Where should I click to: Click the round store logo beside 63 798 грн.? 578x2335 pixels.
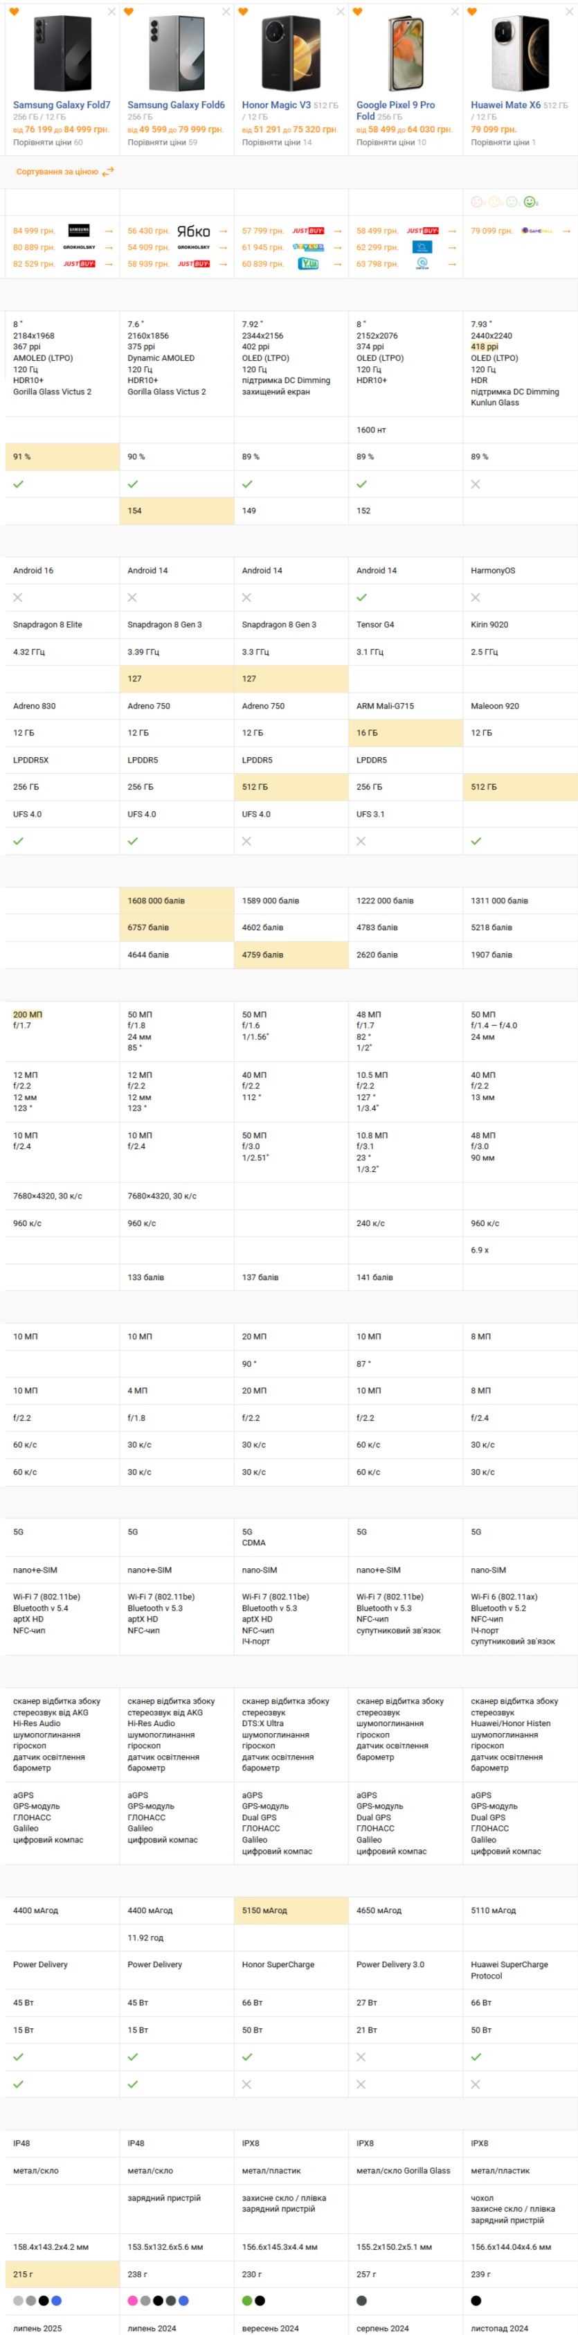point(422,264)
